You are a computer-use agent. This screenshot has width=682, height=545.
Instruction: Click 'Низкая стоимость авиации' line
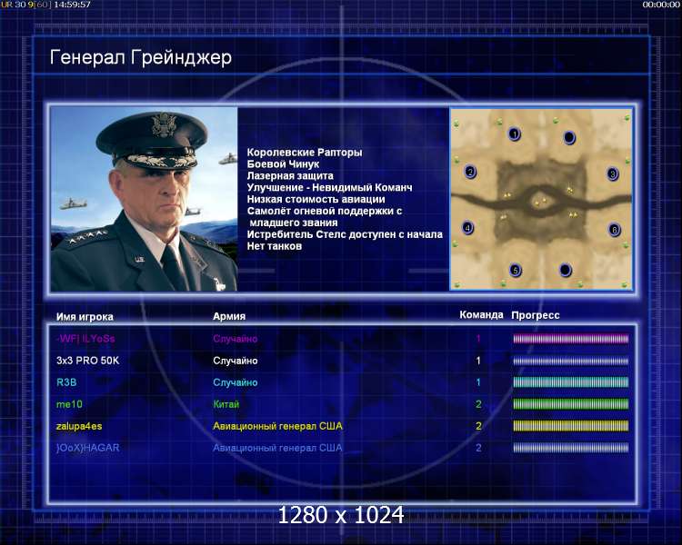click(x=316, y=200)
